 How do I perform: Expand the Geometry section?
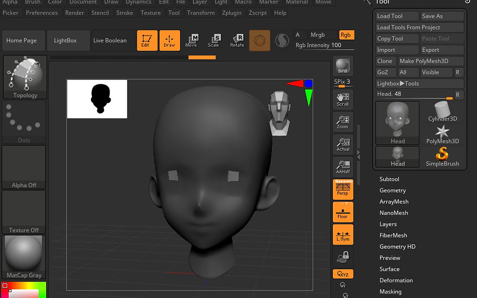tap(392, 190)
